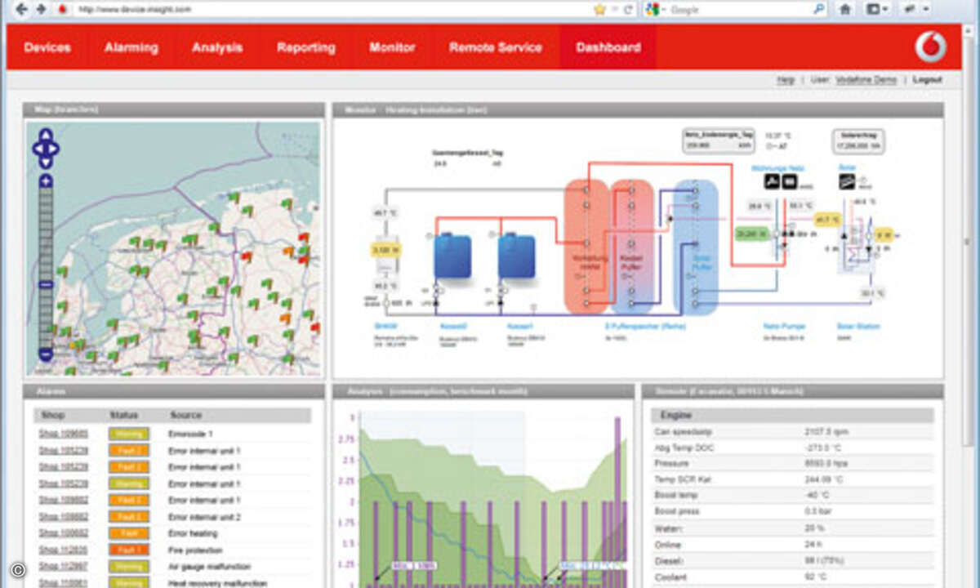Viewport: 980px width, 588px height.
Task: Go back with the browser back arrow
Action: [20, 9]
